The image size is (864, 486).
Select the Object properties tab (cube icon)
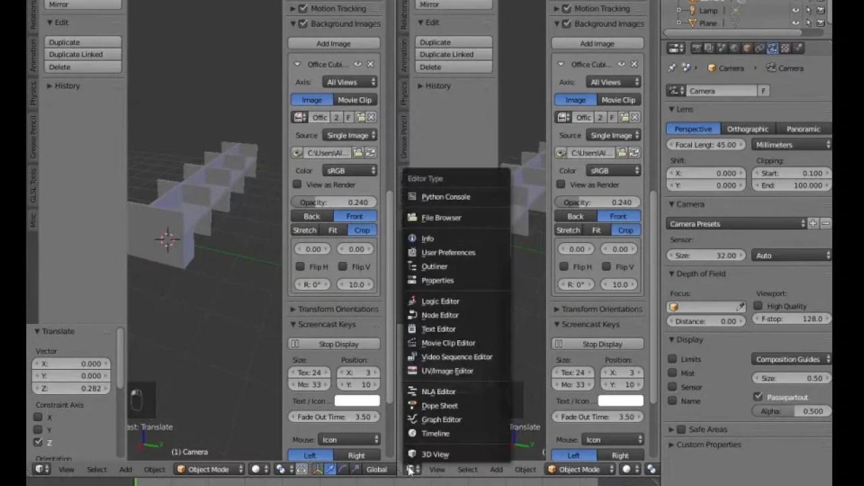click(x=747, y=48)
